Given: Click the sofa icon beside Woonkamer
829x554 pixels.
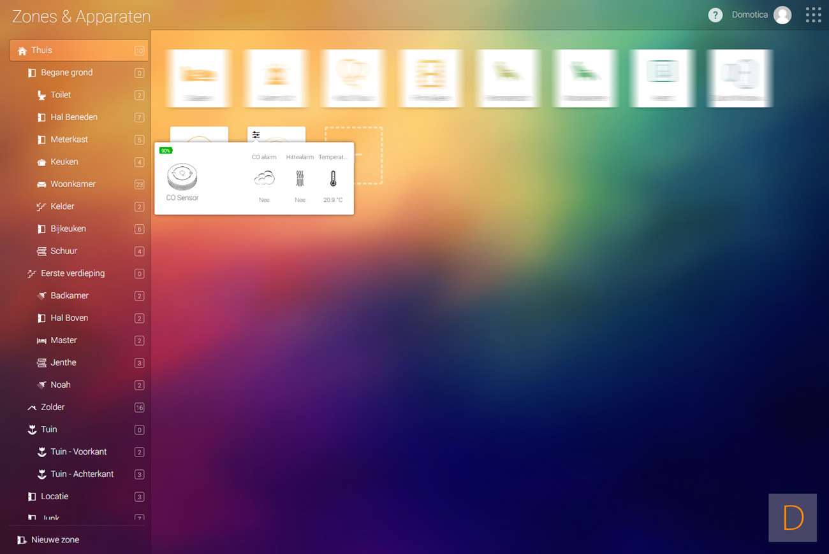Looking at the screenshot, I should pyautogui.click(x=41, y=185).
